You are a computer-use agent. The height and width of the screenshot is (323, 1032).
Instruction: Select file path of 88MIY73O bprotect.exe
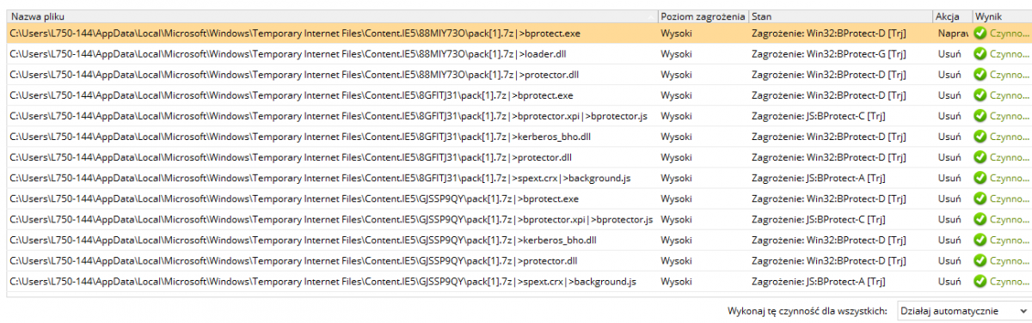[295, 33]
